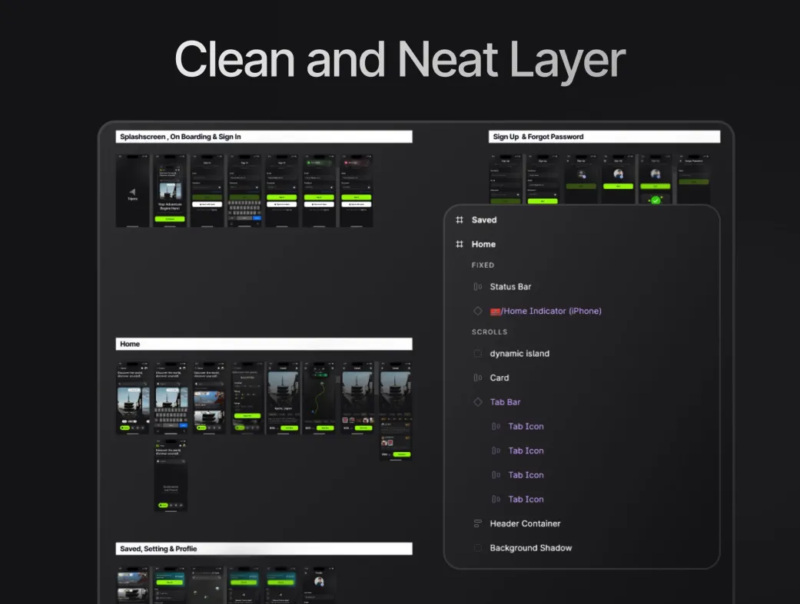Open the onboarding 'Your Adventure Begins Here' thumbnail
The image size is (800, 604).
(170, 190)
